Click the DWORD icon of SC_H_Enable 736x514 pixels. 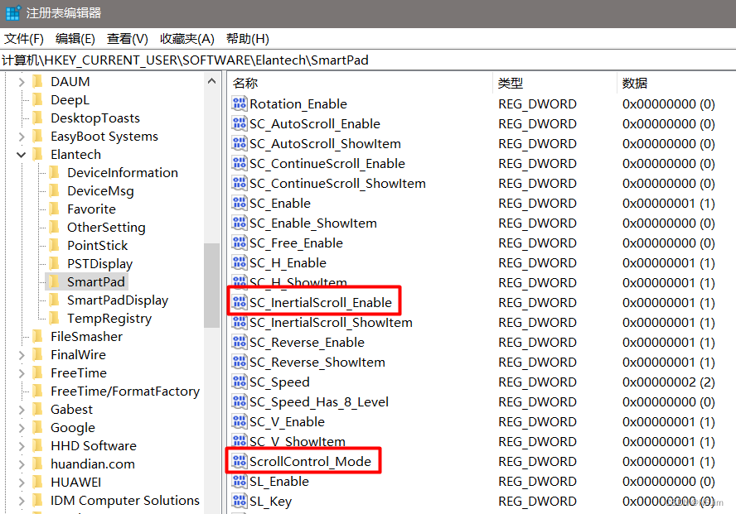240,263
